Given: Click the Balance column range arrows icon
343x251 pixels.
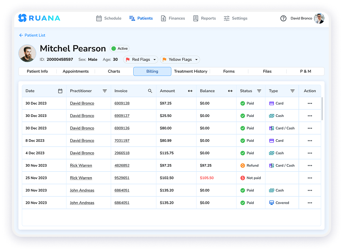Looking at the screenshot, I should (230, 91).
